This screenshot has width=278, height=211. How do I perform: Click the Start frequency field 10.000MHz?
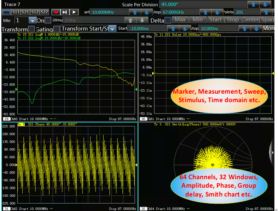click(x=108, y=12)
